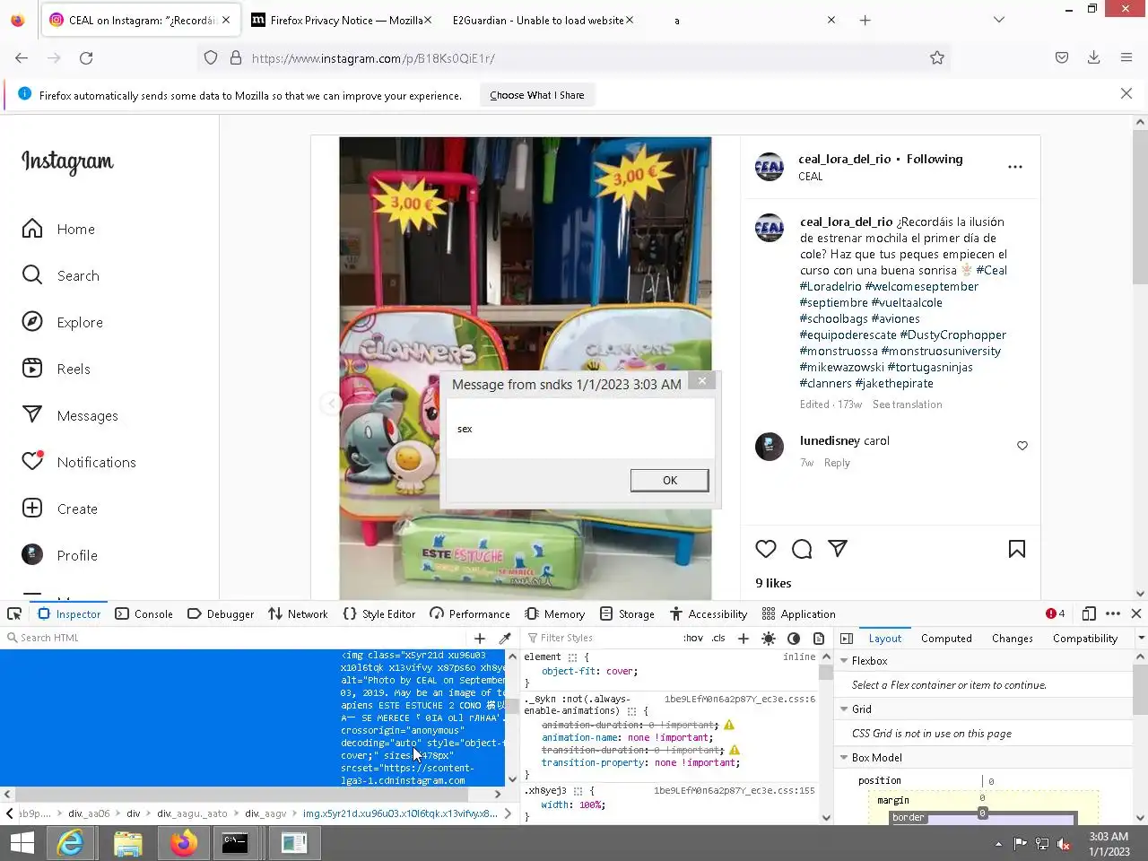Toggle the .hov pseudo-class panel

click(x=693, y=639)
